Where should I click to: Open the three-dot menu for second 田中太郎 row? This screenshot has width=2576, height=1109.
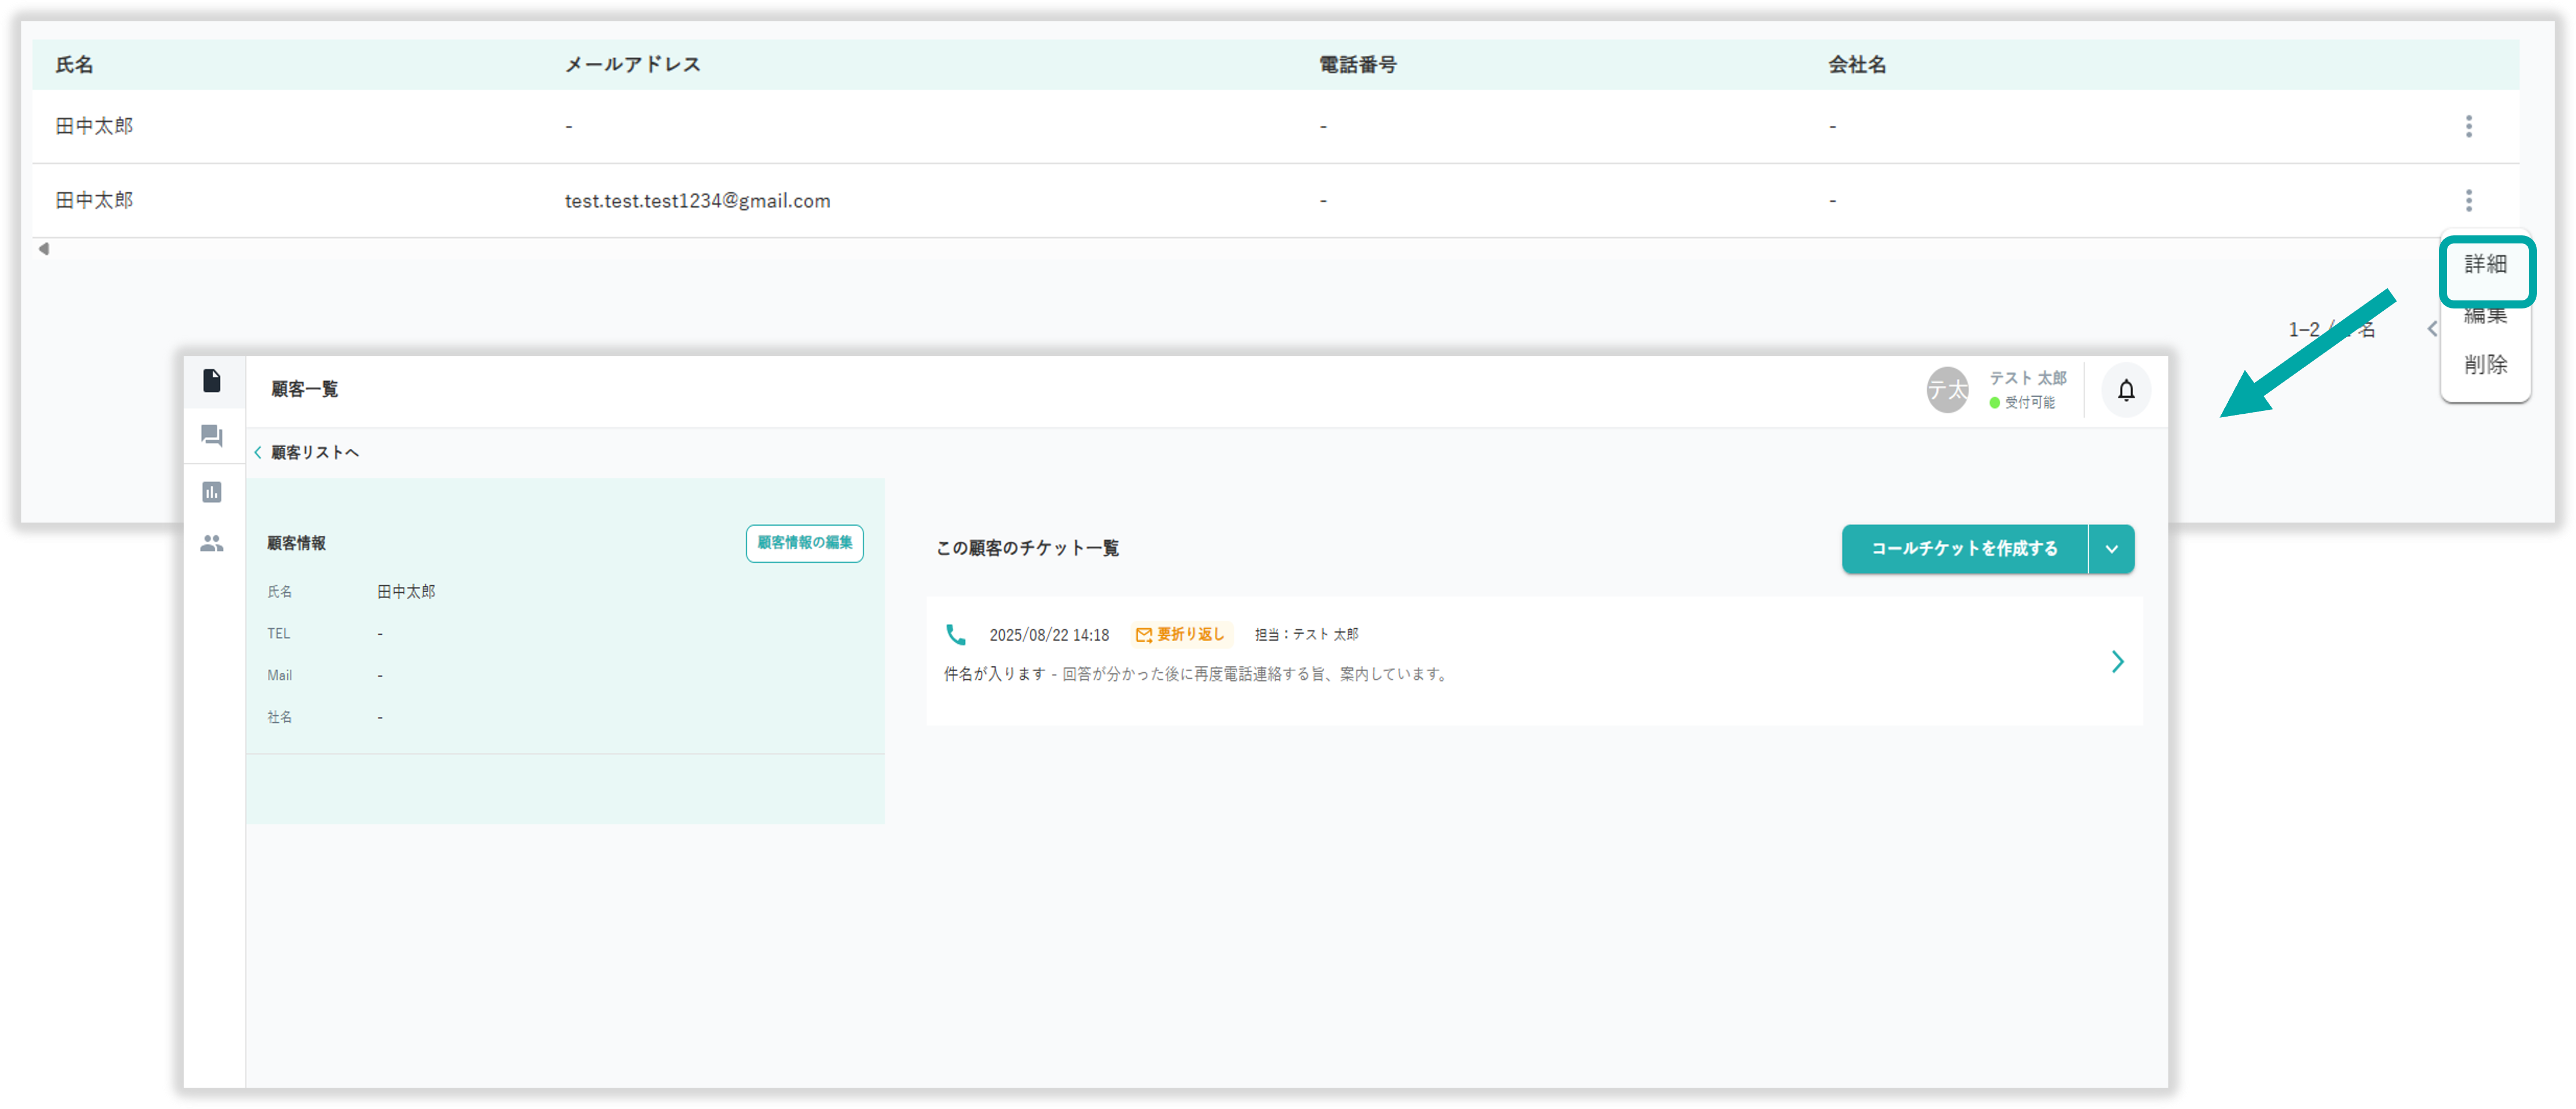coord(2468,200)
